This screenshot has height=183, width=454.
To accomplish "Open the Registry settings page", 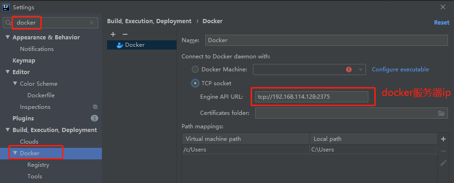I will [x=38, y=165].
